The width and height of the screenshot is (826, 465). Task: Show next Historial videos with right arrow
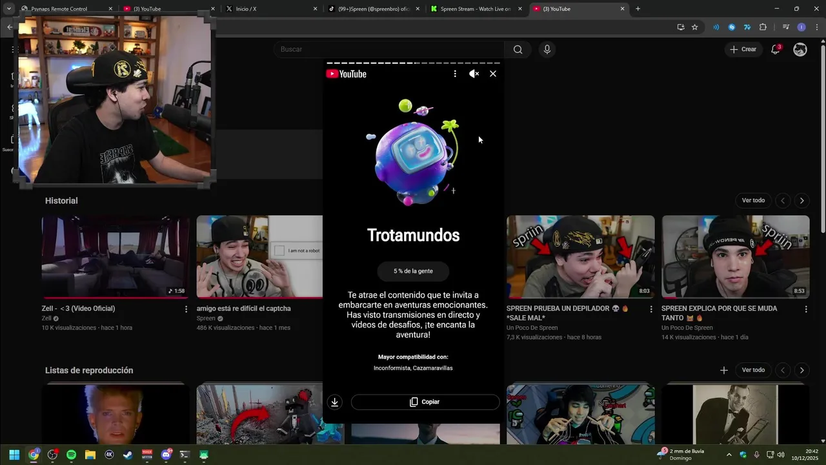(801, 200)
